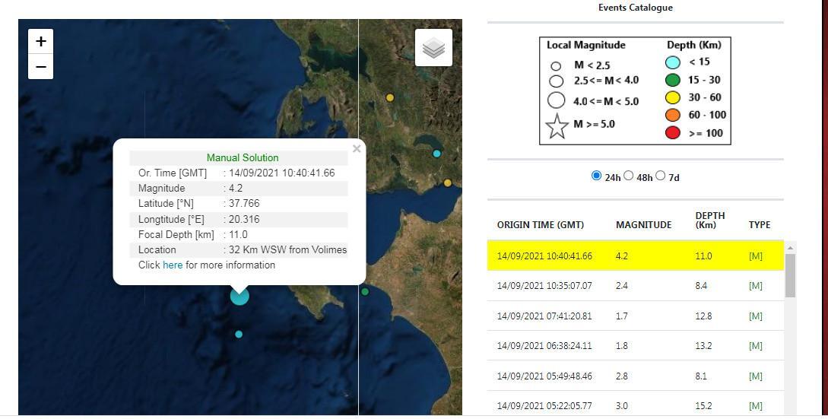Zoom in on the map
Screen dimensions: 828x419
tap(41, 41)
